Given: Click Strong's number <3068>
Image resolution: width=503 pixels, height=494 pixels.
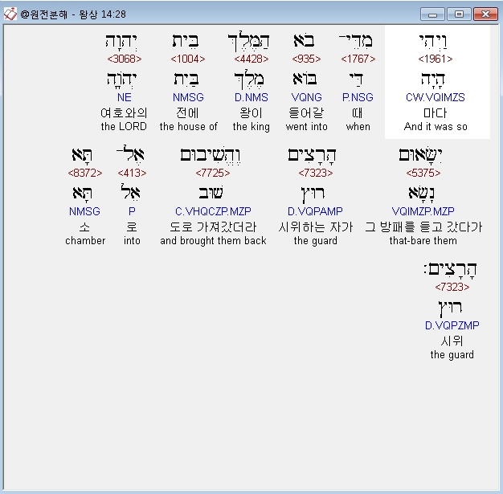Looking at the screenshot, I should click(125, 59).
